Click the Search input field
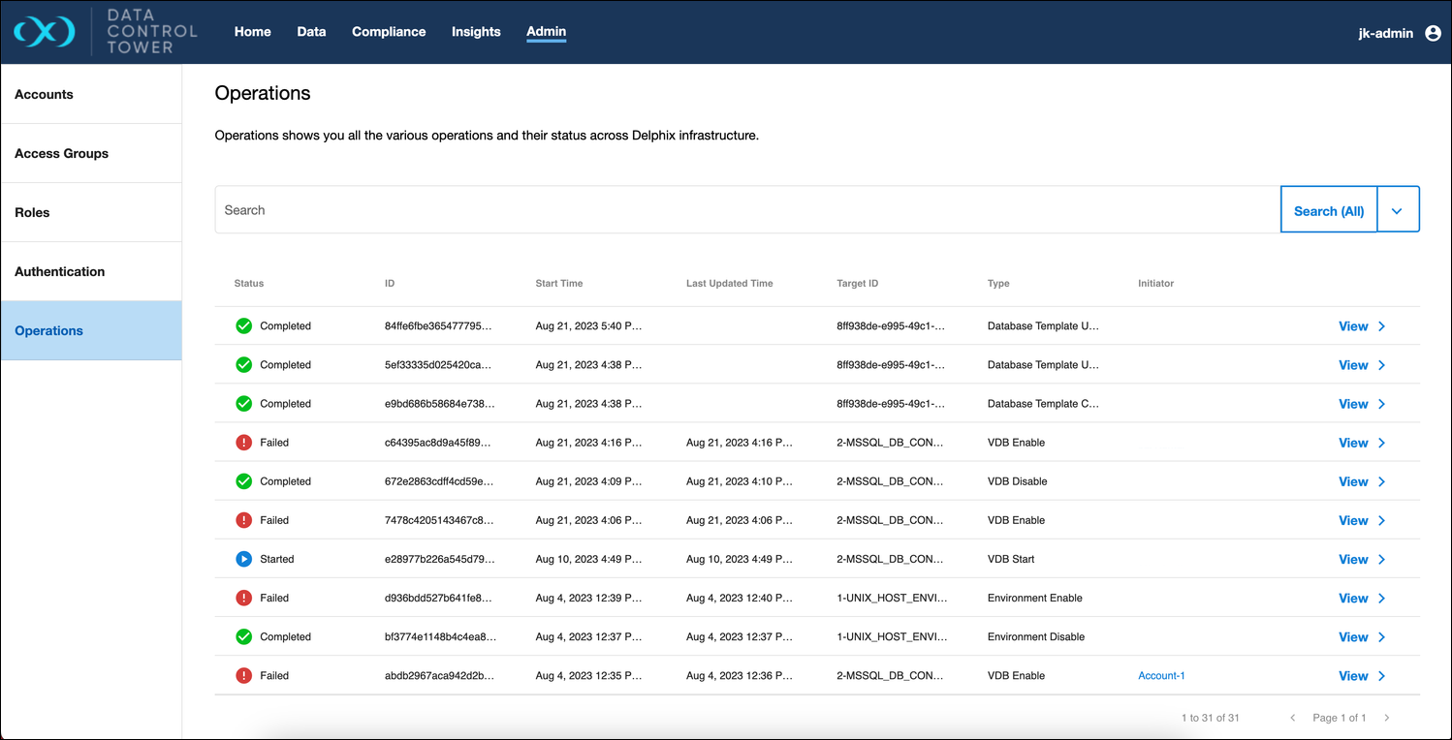This screenshot has width=1452, height=740. [746, 210]
